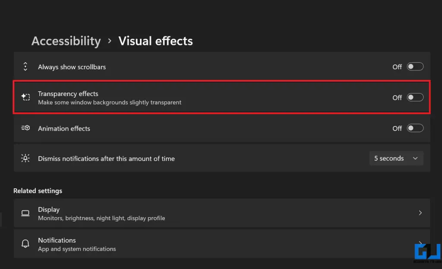Click the Display monitor icon
Image resolution: width=442 pixels, height=269 pixels.
tap(25, 213)
